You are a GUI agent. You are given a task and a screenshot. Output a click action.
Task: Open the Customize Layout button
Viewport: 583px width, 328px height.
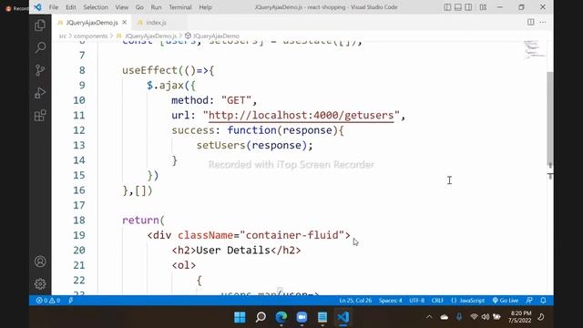coord(483,7)
